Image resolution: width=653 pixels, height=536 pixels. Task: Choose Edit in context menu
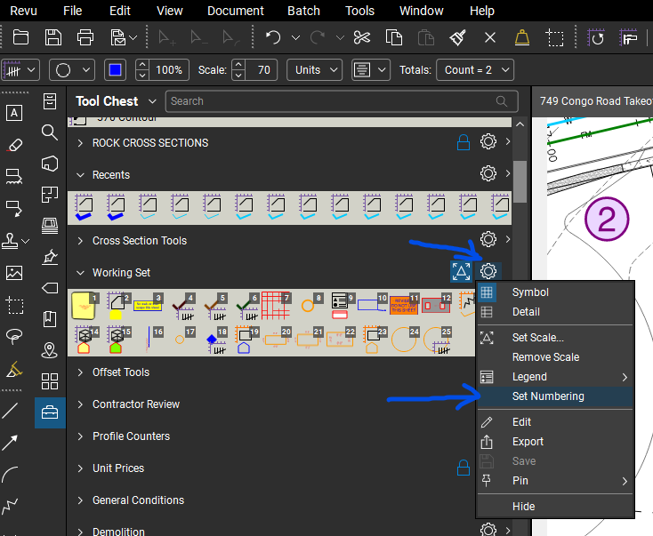click(x=555, y=422)
